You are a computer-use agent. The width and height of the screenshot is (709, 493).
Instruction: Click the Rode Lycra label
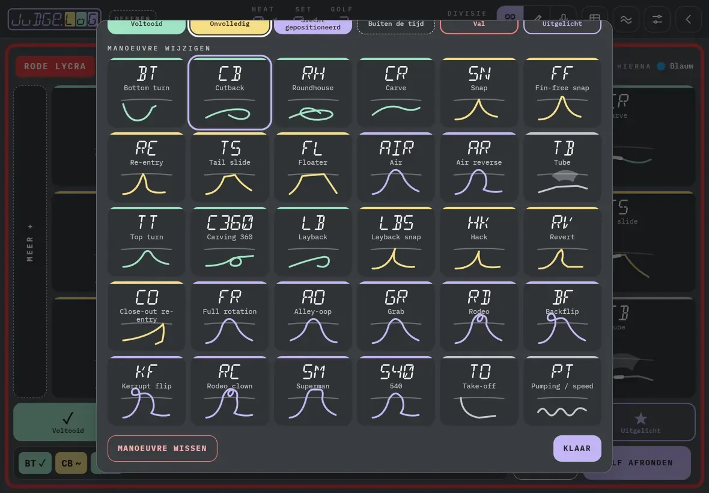(55, 67)
